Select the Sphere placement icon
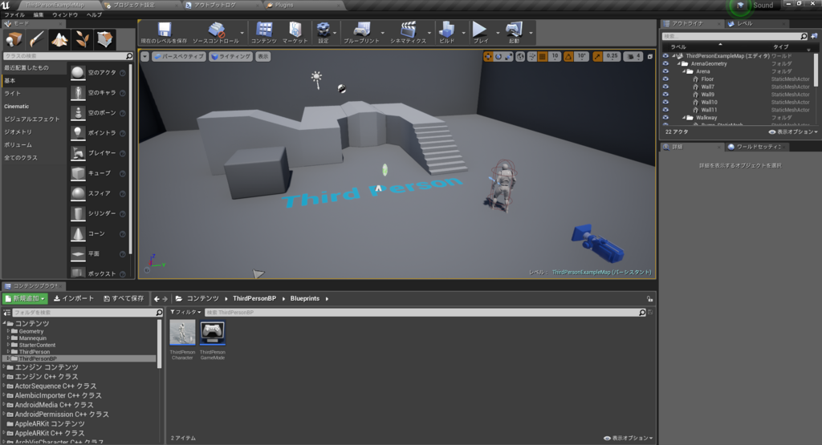Image resolution: width=822 pixels, height=445 pixels. (78, 193)
